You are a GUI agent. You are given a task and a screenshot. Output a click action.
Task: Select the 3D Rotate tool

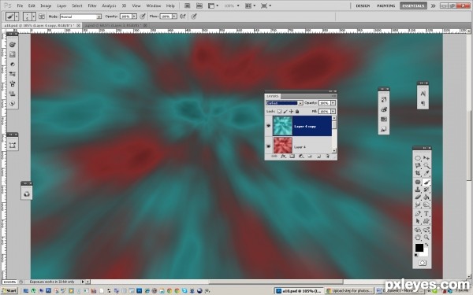coord(418,230)
